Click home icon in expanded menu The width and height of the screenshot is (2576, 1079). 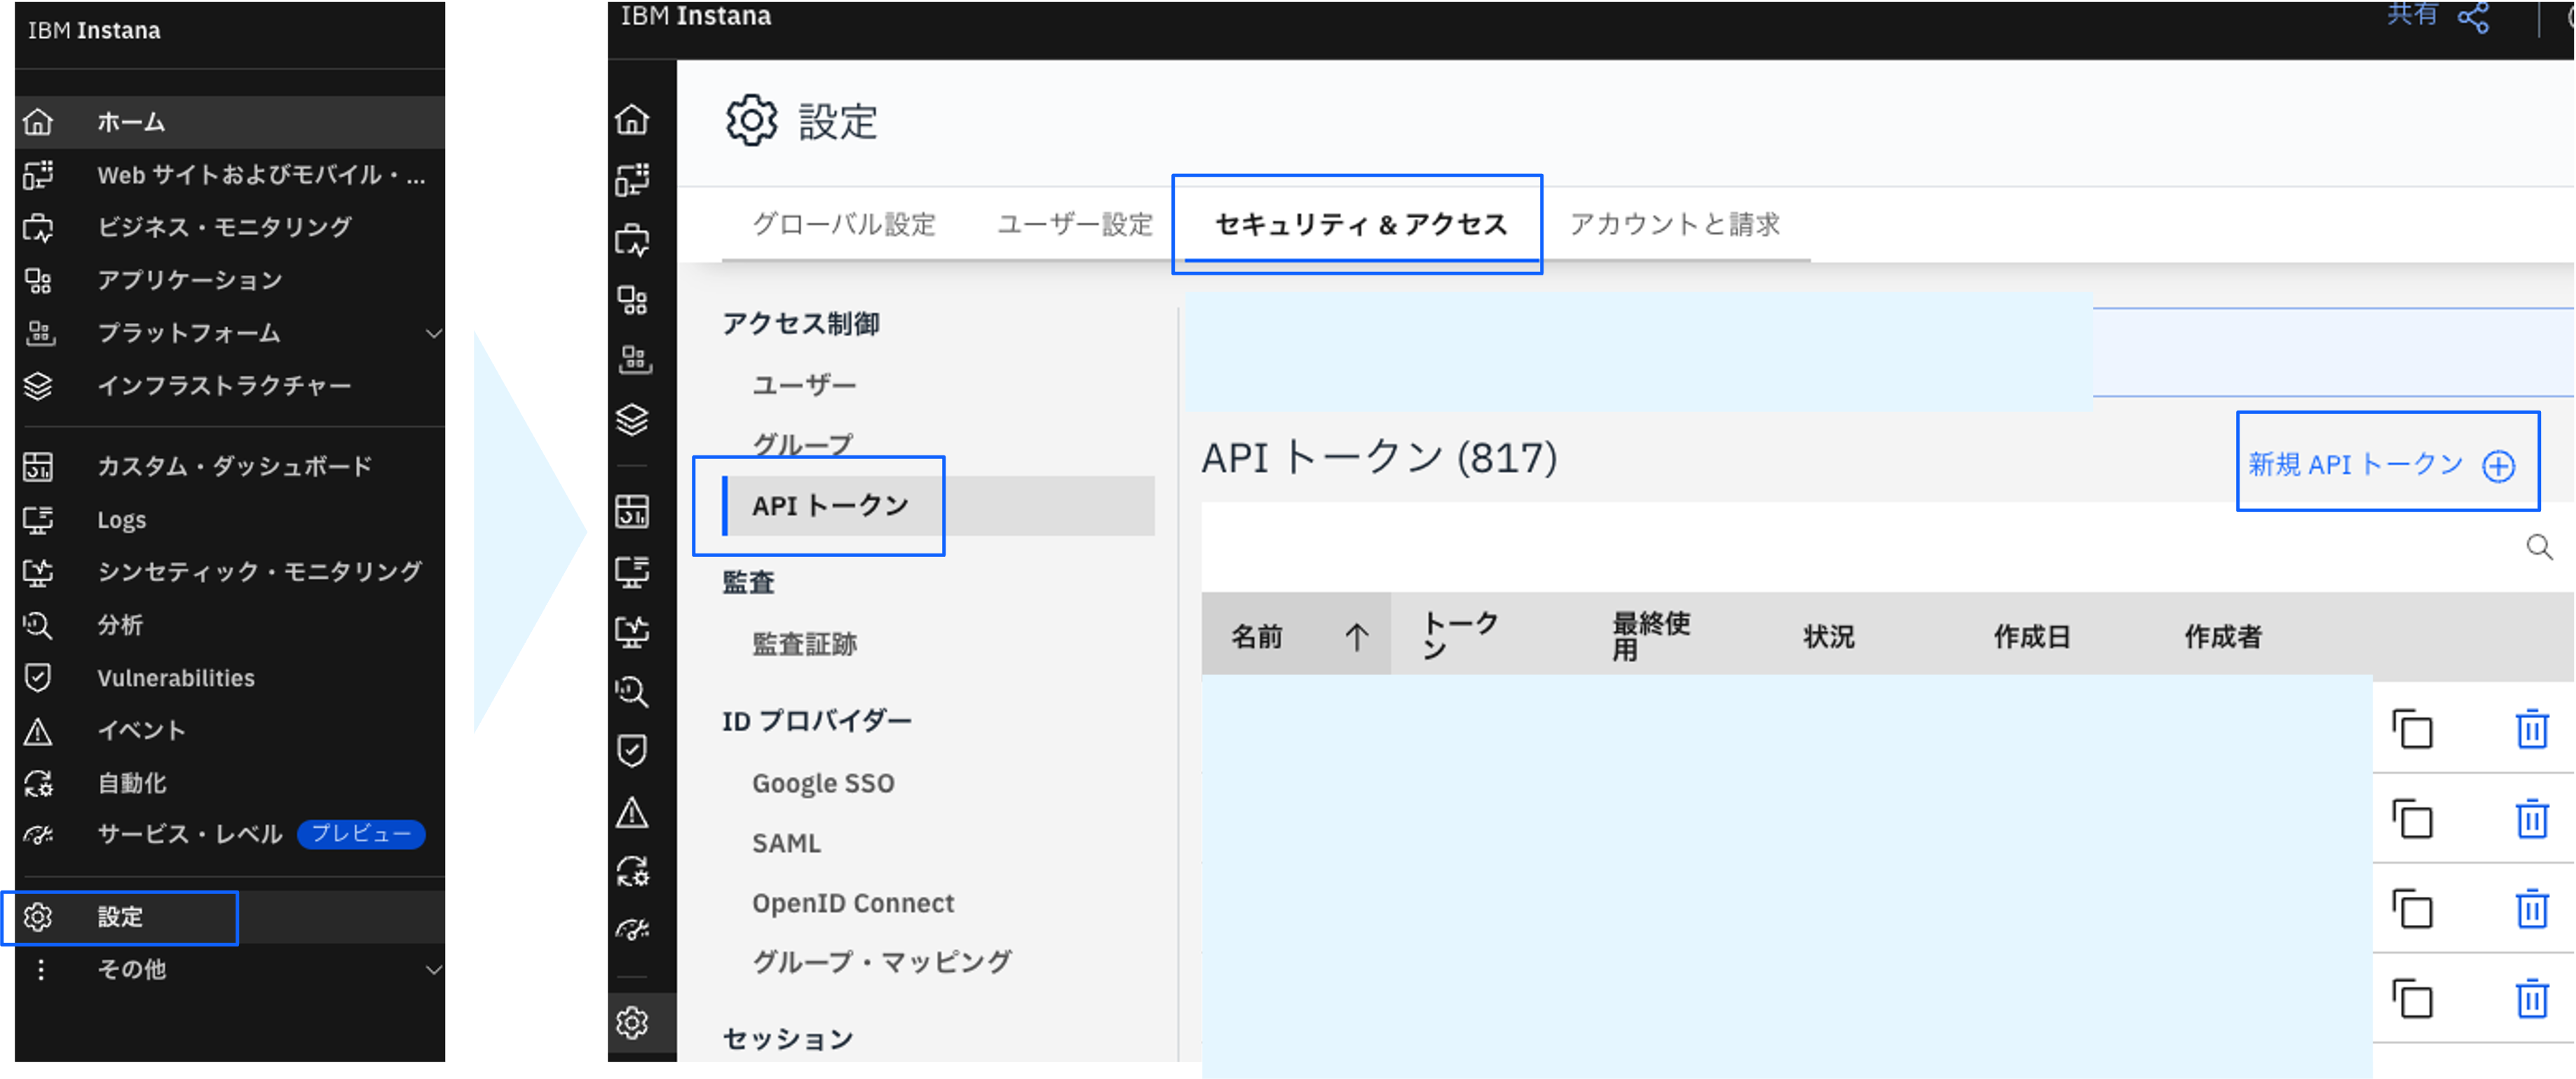point(38,122)
